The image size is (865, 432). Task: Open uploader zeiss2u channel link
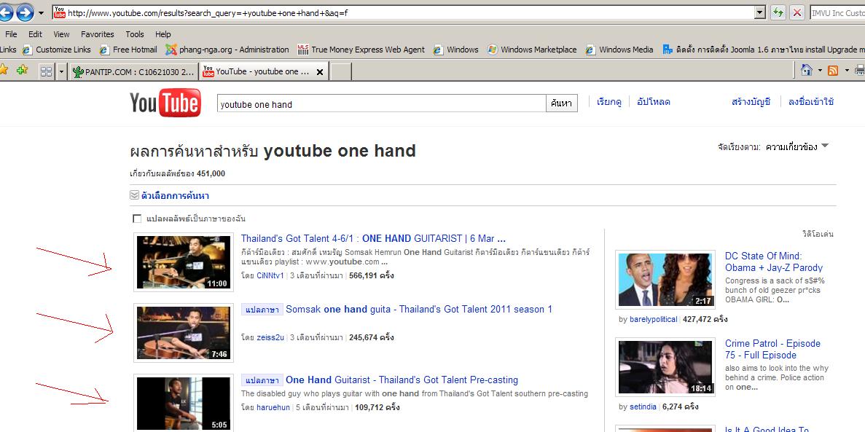(270, 337)
